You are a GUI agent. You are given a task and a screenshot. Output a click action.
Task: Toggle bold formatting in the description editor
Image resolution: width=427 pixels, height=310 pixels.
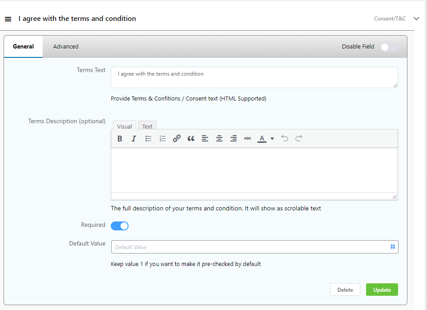point(120,139)
